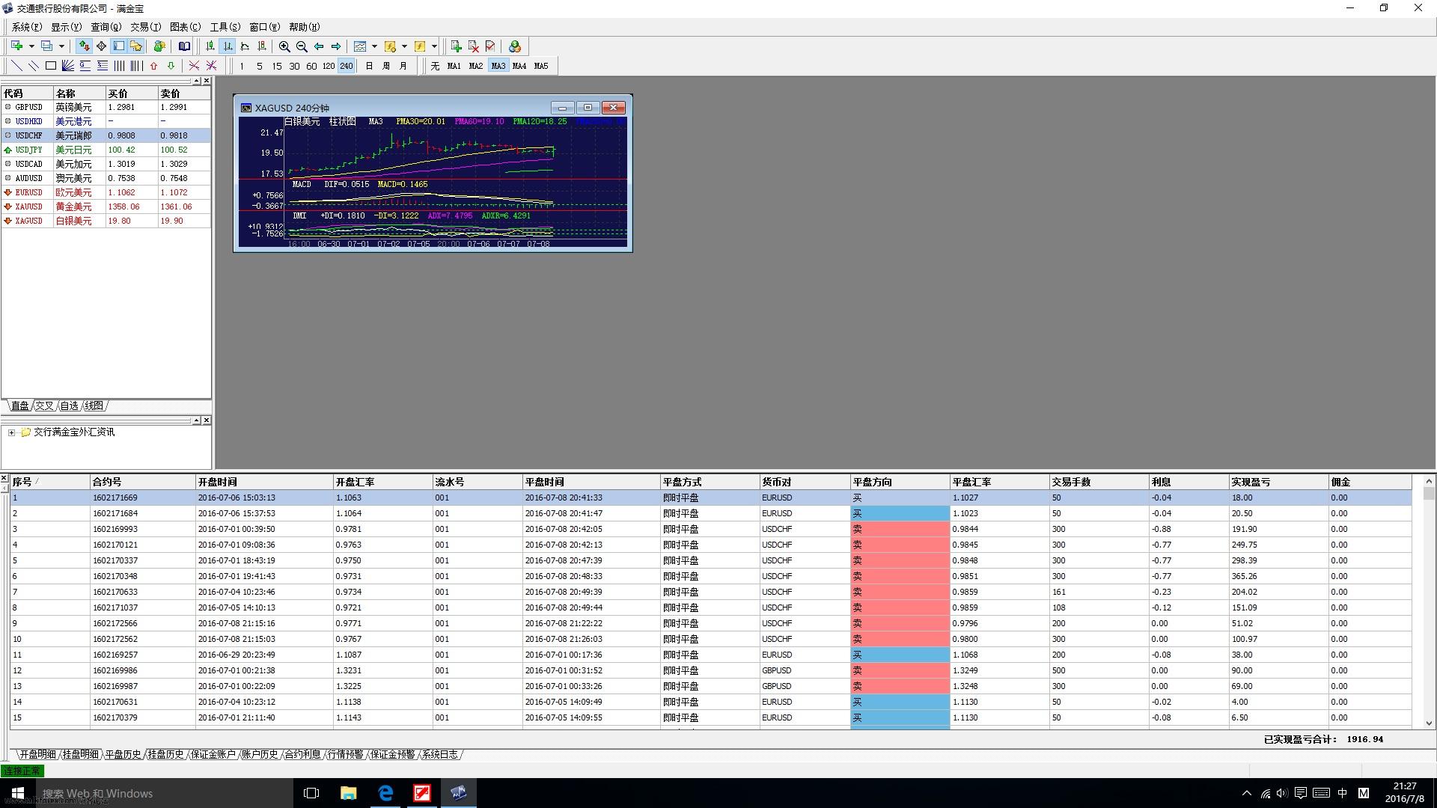Viewport: 1437px width, 808px height.
Task: Open the dropdown beside yellow formula icon
Action: [x=434, y=46]
